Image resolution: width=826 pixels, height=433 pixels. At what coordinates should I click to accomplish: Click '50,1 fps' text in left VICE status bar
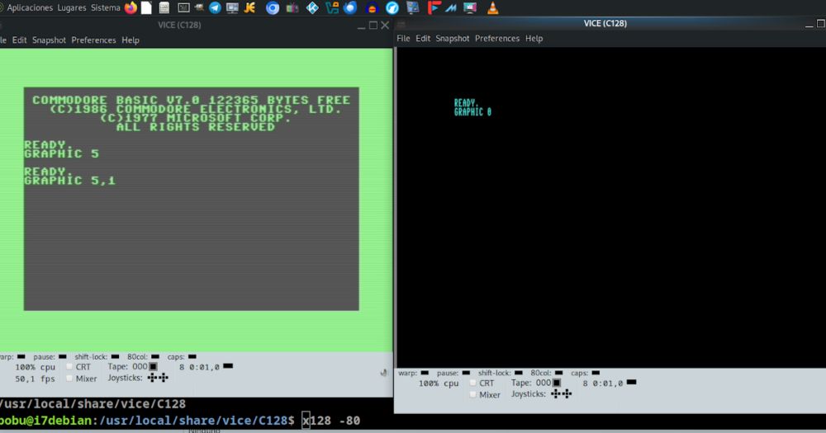coord(35,379)
